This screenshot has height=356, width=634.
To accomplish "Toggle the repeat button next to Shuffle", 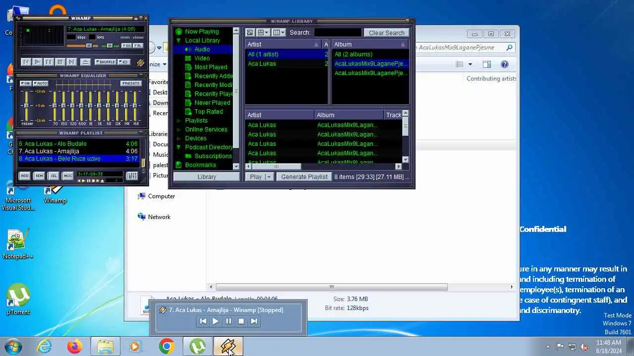I will click(124, 62).
